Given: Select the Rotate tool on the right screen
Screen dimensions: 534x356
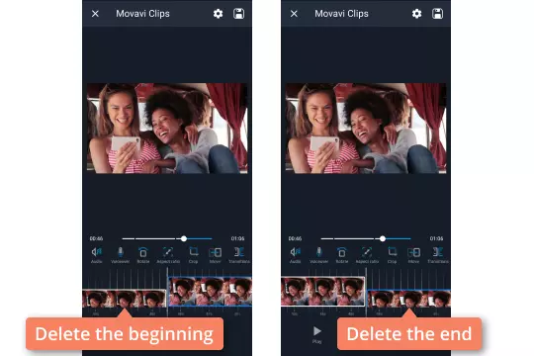Looking at the screenshot, I should coord(341,254).
